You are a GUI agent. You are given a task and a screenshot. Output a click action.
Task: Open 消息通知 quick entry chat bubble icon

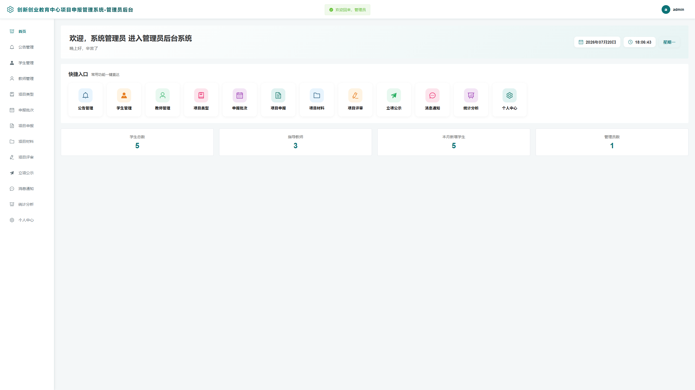(432, 95)
